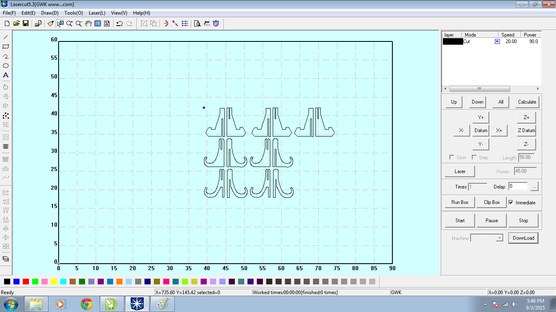This screenshot has height=312, width=556.
Task: Click the ellipsis button beside Delay
Action: (x=534, y=186)
